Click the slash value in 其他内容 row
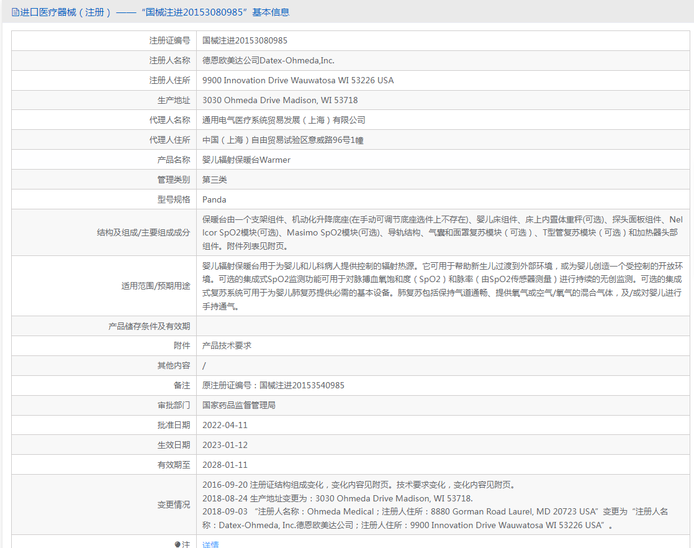The image size is (694, 548). [x=204, y=365]
